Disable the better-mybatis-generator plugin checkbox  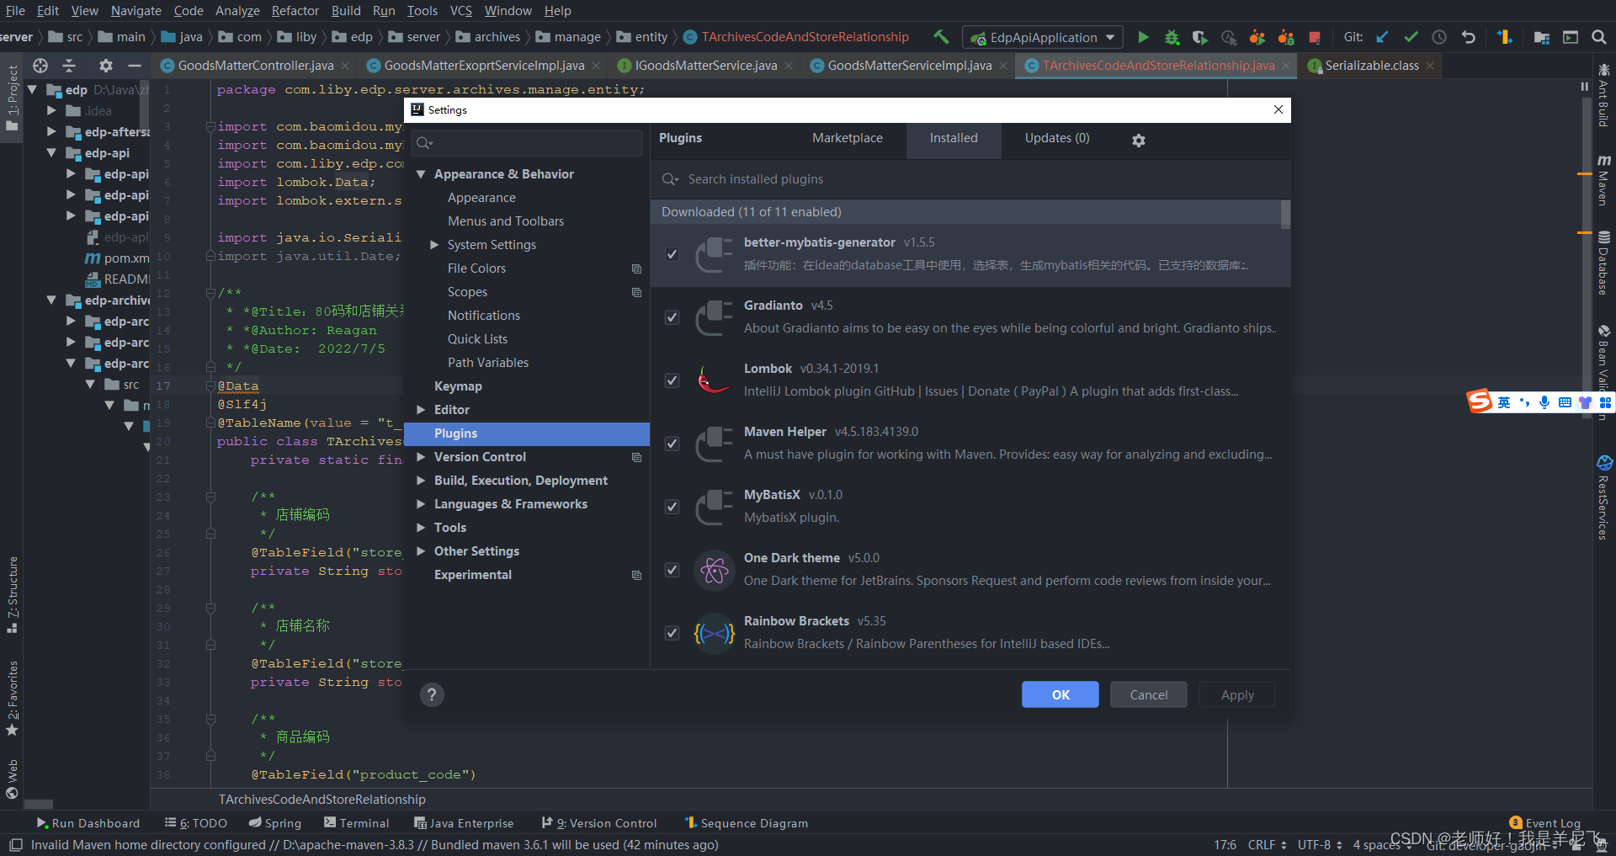tap(672, 254)
